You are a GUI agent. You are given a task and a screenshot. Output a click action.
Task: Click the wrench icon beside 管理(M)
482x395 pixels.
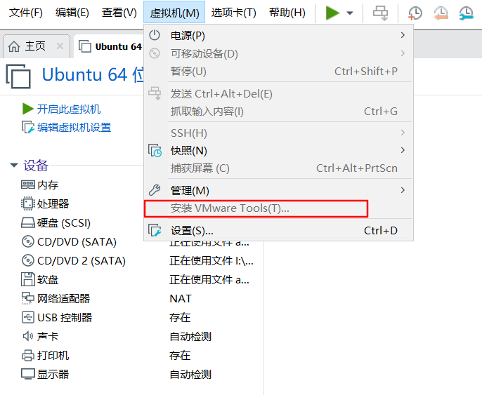click(x=155, y=190)
